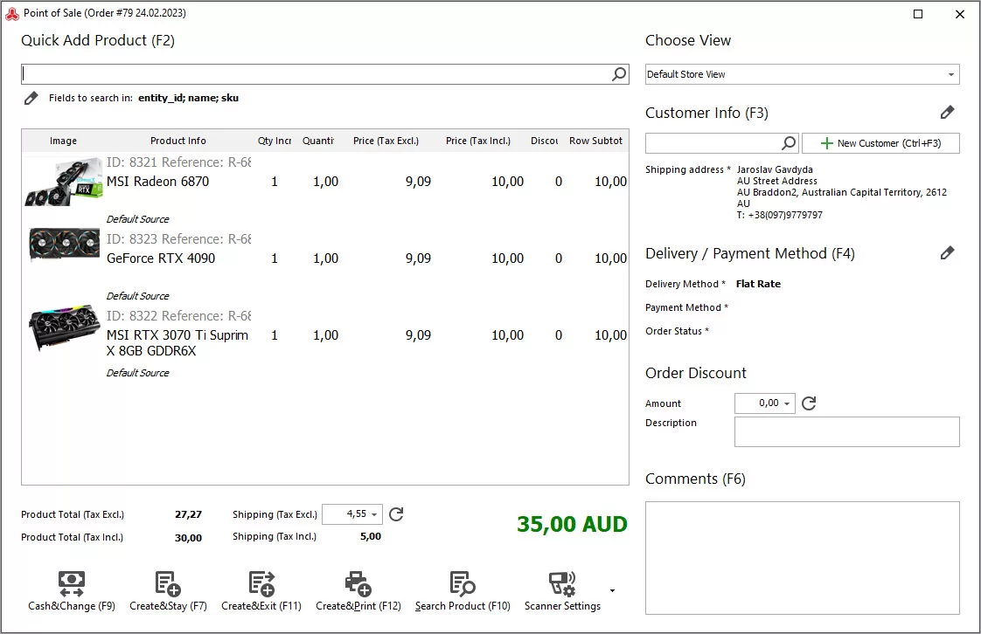Click the Row Subtotal column header
Screen dimensions: 981x634
596,141
